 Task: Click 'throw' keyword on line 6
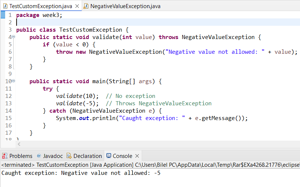64,52
